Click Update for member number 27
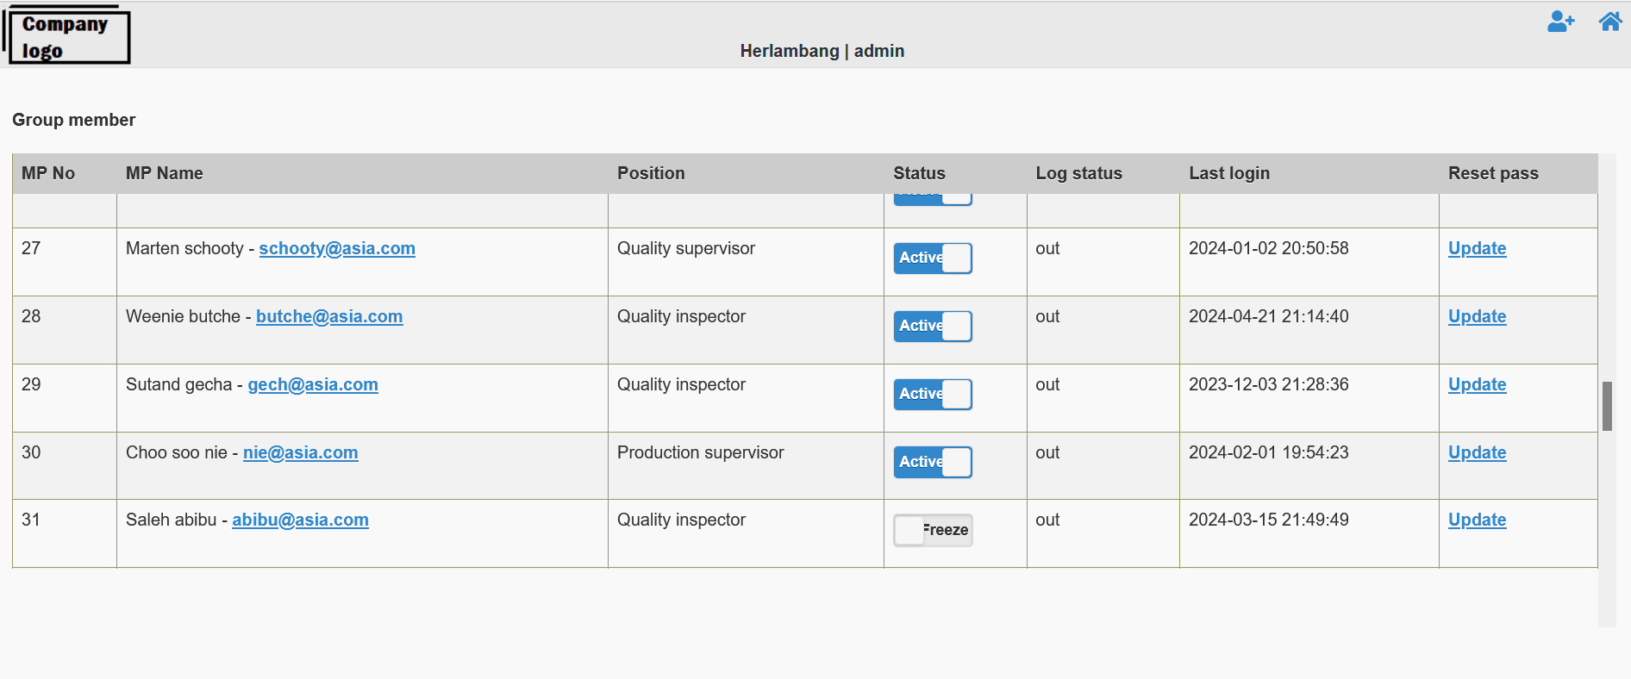The image size is (1631, 679). click(x=1477, y=249)
